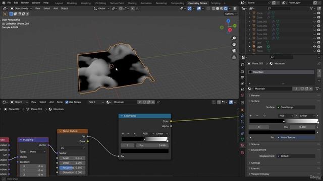
Task: Click the Fac Noise Texture link button
Action: pos(296,137)
